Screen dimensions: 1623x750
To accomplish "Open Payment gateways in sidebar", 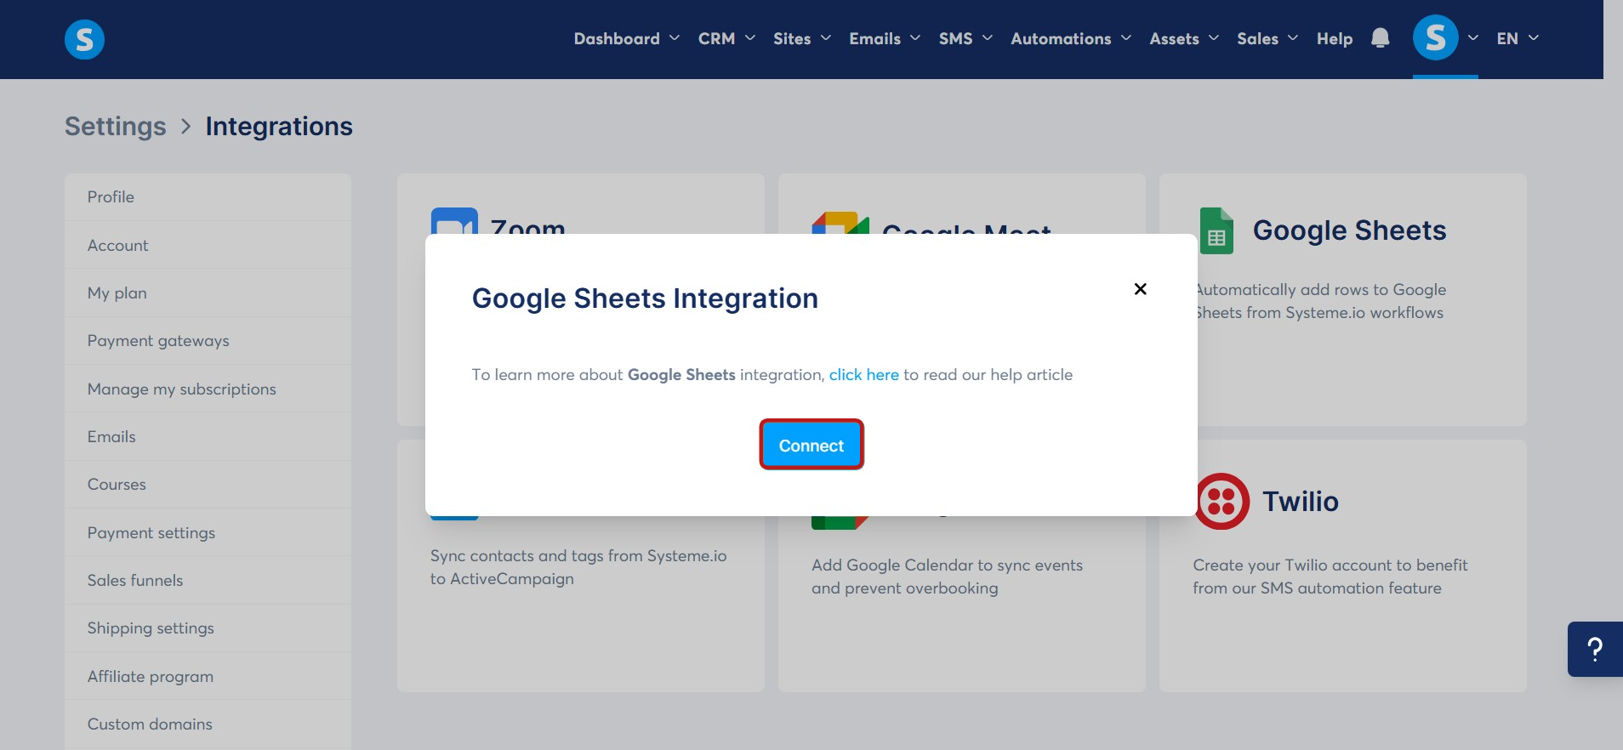I will tap(208, 341).
